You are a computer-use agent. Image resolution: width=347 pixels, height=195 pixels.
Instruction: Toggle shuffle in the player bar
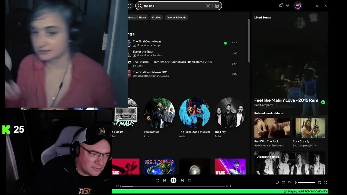(x=157, y=180)
